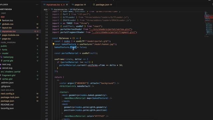Open page.tsx in the file tree
Image resolution: width=213 pixels, height=120 pixels.
pyautogui.click(x=6, y=39)
